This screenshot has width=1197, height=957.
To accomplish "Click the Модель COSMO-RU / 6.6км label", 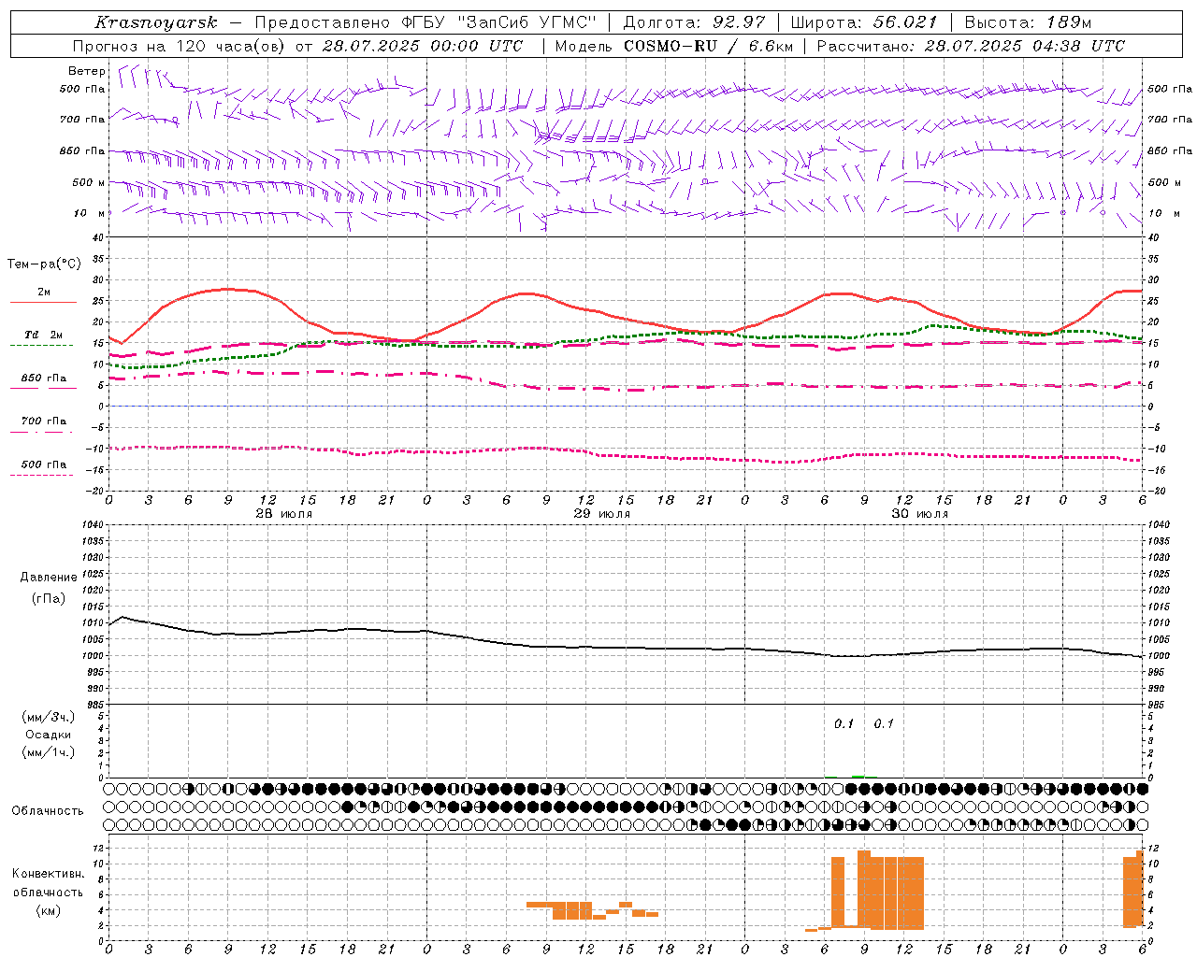I will [674, 46].
